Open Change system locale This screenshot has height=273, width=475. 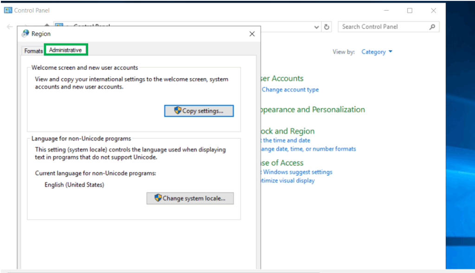pos(190,198)
